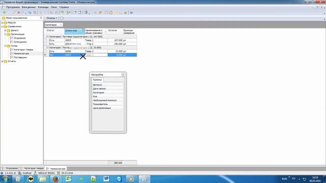
Task: Open TeamViewer from the taskbar
Action: [119, 179]
